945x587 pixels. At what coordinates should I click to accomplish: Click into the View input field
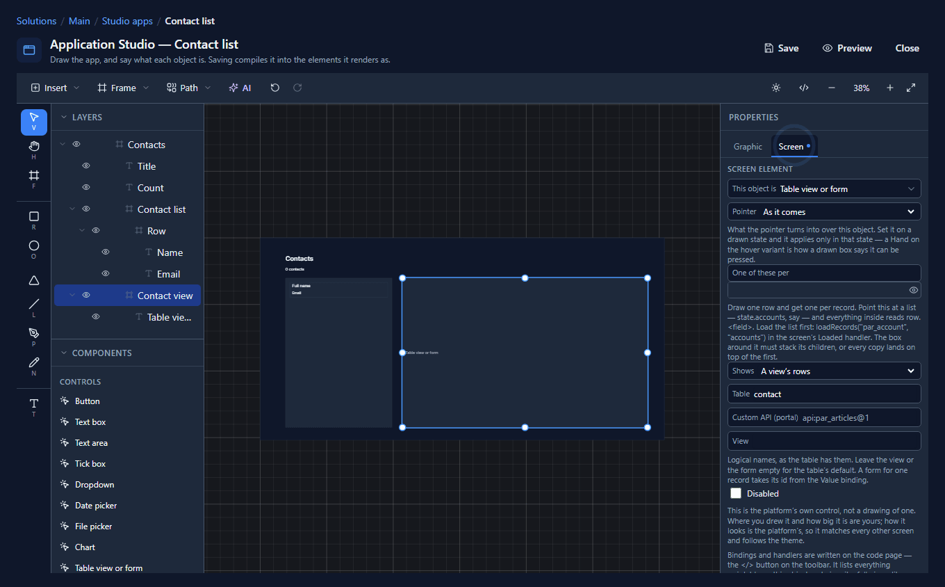(824, 441)
